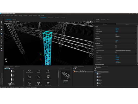Click the Brace Diameter 2.00 cm value

coord(117,28)
